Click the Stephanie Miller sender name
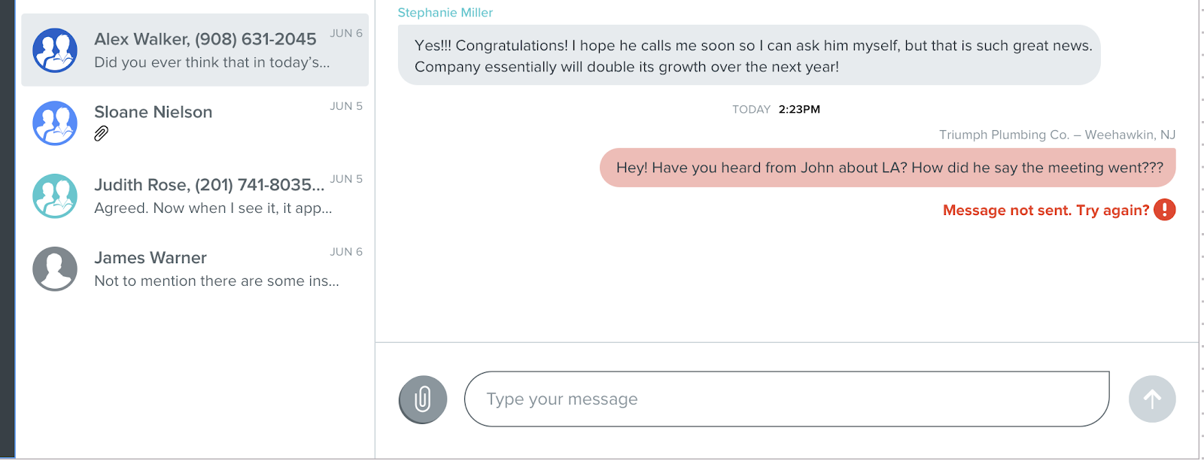1204x464 pixels. click(x=445, y=13)
